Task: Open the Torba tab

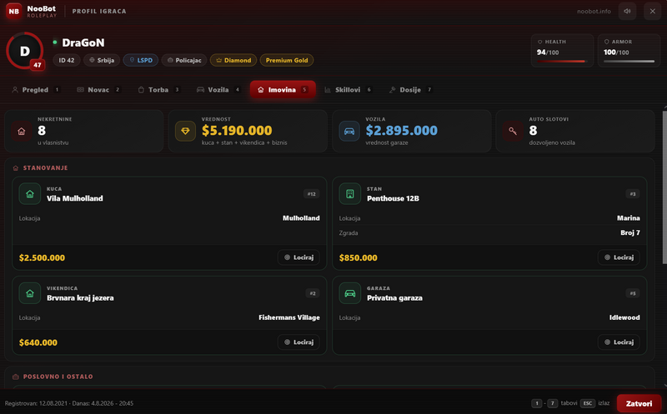Action: (x=158, y=90)
